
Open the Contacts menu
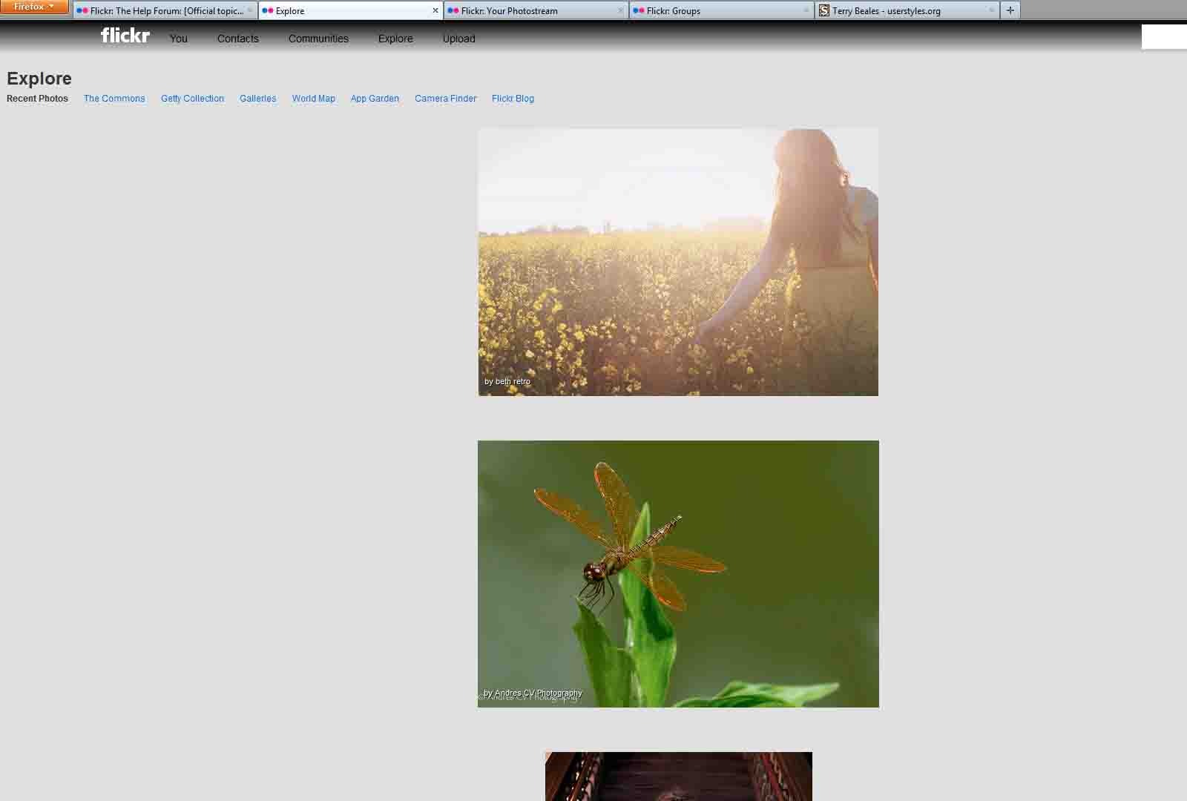[237, 39]
